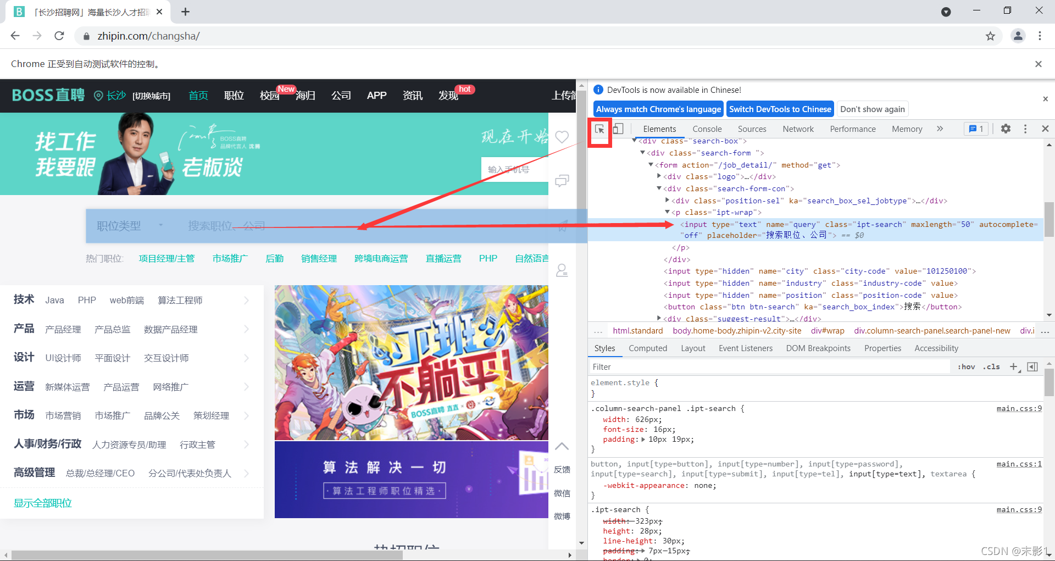Screen dimensions: 1055x561
Task: Close the automation control infobar
Action: point(1039,64)
